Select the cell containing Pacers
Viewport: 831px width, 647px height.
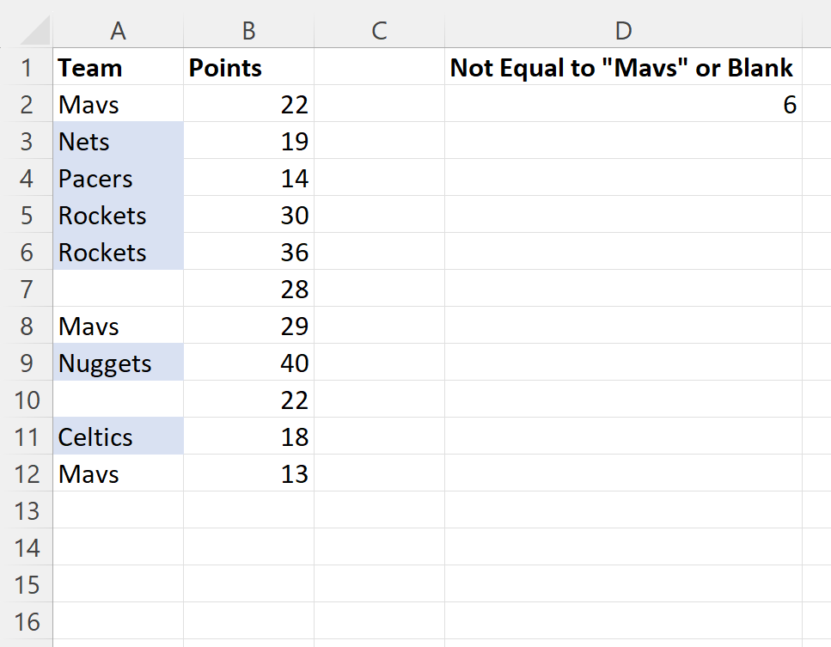click(119, 178)
